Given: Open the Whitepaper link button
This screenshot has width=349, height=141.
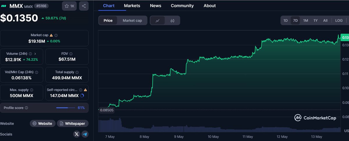Looking at the screenshot, I should point(73,123).
